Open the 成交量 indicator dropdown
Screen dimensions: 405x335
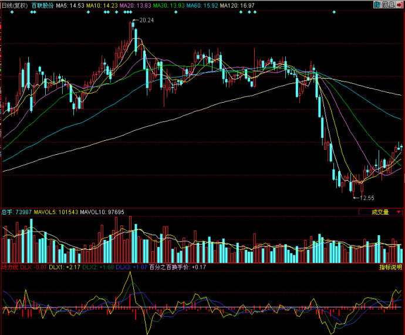[x=380, y=212]
